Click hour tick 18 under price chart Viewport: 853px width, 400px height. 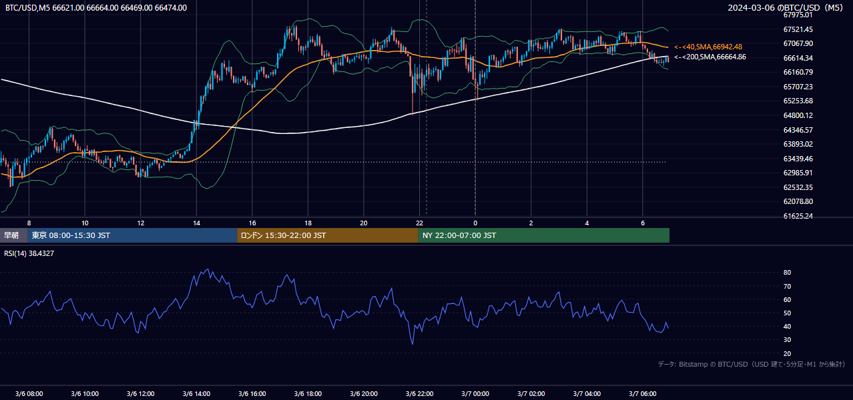[x=308, y=223]
